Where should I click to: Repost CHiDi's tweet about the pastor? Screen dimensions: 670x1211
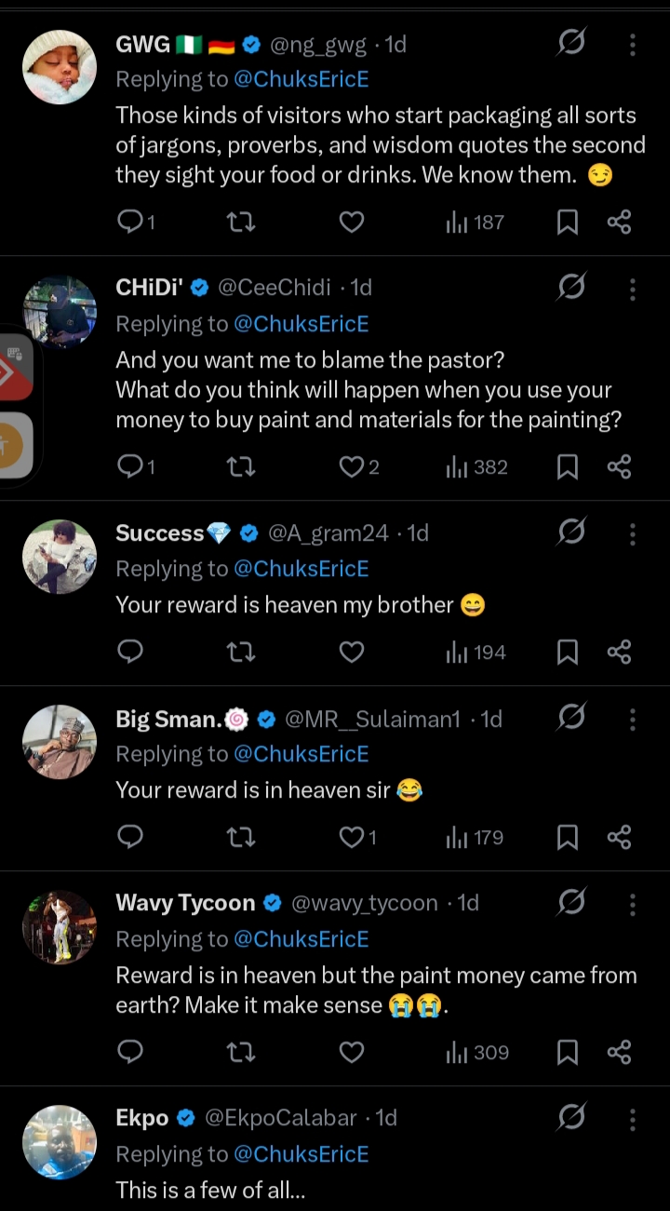click(241, 466)
